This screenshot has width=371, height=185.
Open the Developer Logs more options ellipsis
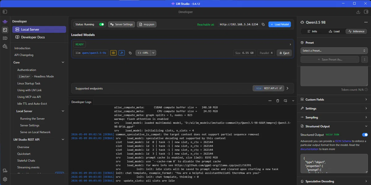270,101
